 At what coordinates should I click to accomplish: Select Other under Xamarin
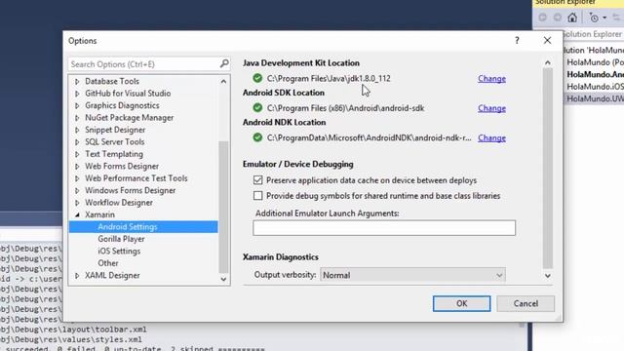coord(108,263)
